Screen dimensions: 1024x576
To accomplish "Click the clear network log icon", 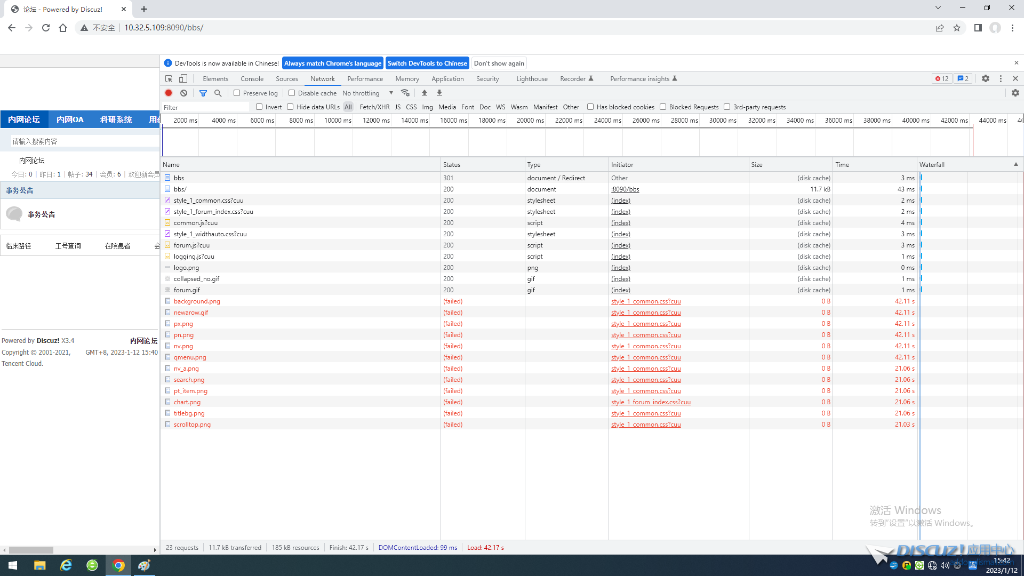I will pos(183,93).
